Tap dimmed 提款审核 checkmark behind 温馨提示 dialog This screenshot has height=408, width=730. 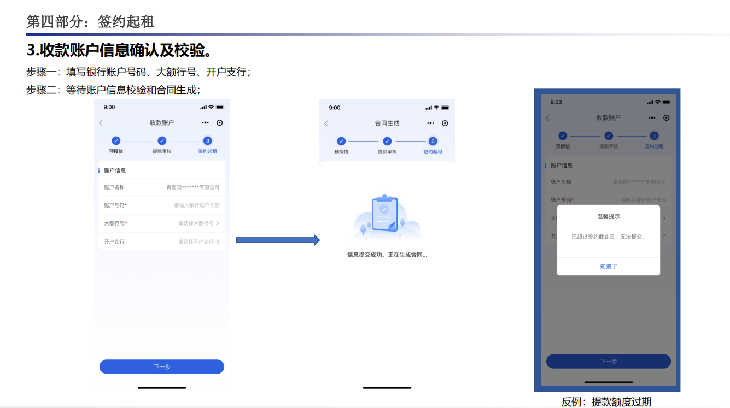[609, 135]
